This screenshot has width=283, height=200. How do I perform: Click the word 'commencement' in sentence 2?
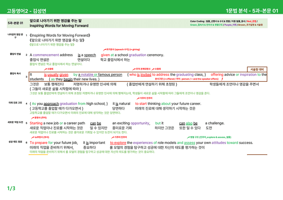coord(46,55)
